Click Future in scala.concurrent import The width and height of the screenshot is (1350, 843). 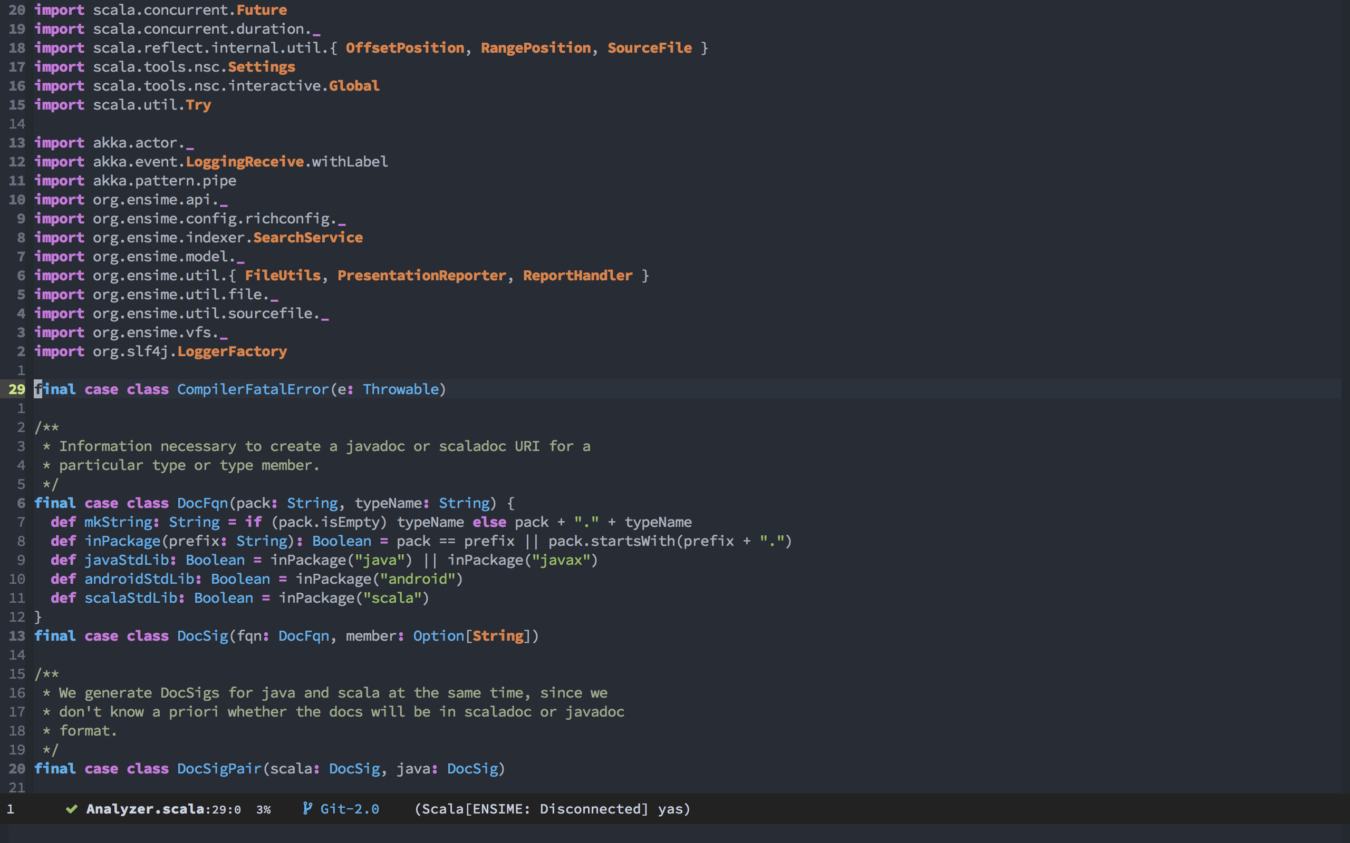(x=262, y=10)
